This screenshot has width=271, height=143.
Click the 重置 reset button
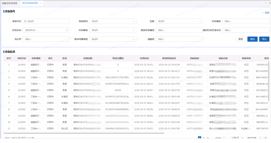point(241,39)
